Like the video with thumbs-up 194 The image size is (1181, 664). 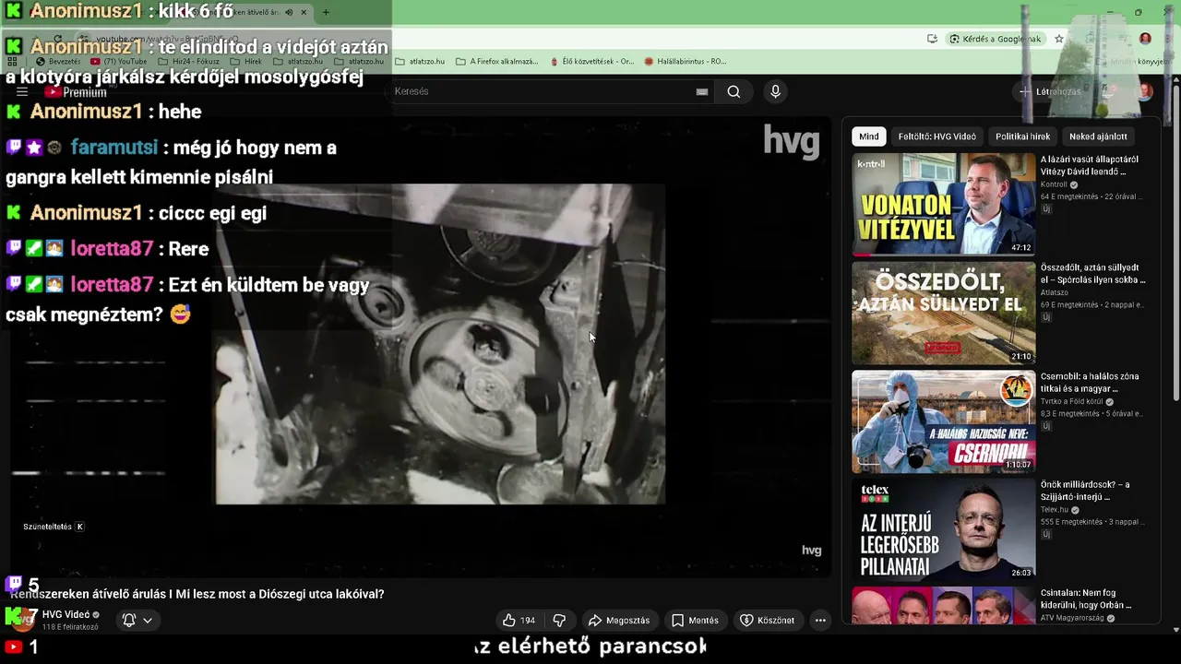519,621
